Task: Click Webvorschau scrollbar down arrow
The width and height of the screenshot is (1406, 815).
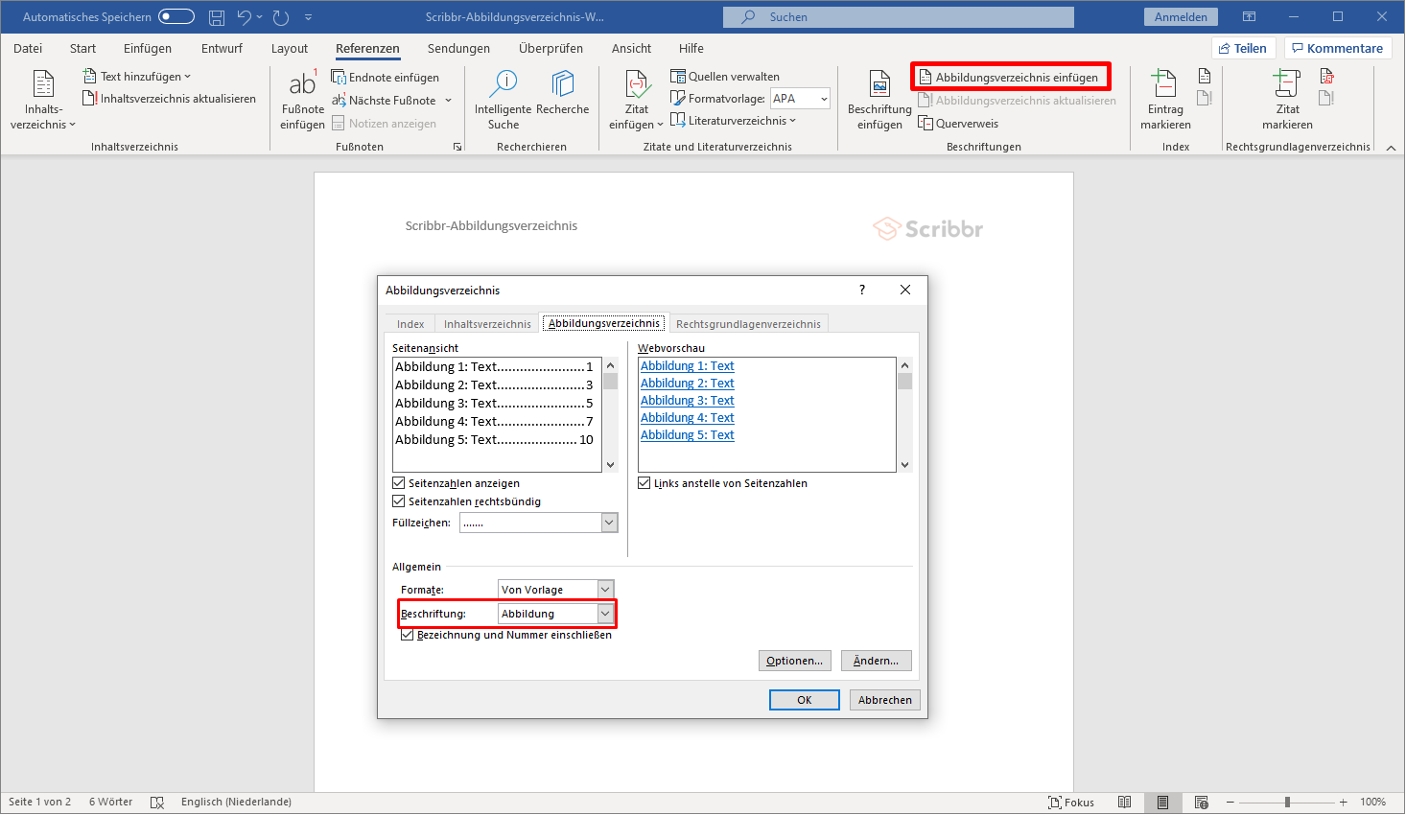Action: (904, 465)
